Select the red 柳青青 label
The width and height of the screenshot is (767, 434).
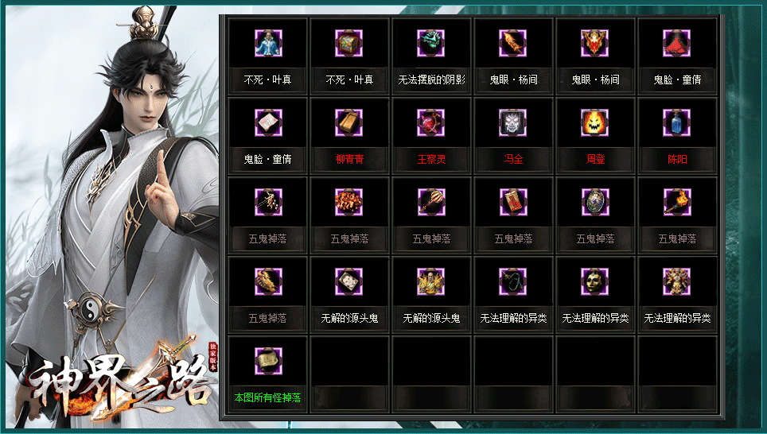pos(350,159)
